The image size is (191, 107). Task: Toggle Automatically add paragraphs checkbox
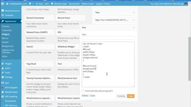[83, 91]
